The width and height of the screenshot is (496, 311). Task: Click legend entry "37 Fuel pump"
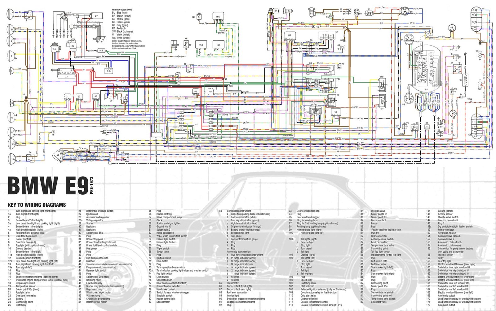coord(87,248)
